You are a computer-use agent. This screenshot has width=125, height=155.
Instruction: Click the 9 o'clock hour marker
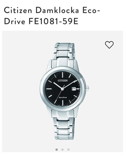49,89
